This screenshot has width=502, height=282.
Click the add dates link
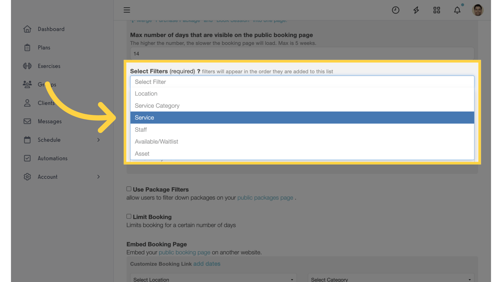tap(207, 264)
